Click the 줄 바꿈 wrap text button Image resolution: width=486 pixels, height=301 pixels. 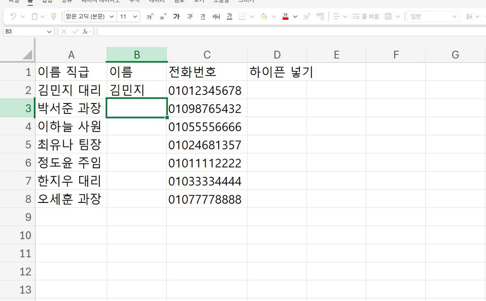(x=366, y=17)
